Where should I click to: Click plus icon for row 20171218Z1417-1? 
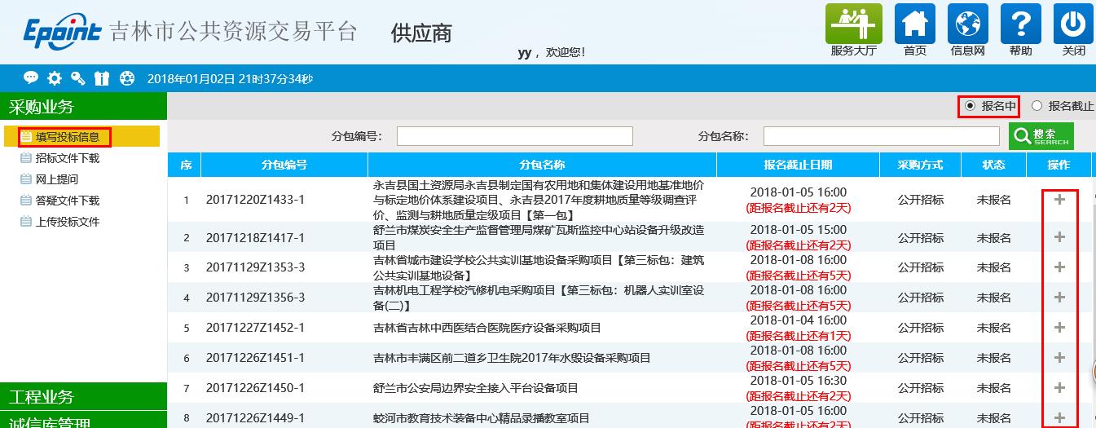click(x=1059, y=237)
